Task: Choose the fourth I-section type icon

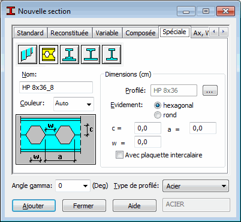Action: [91, 54]
